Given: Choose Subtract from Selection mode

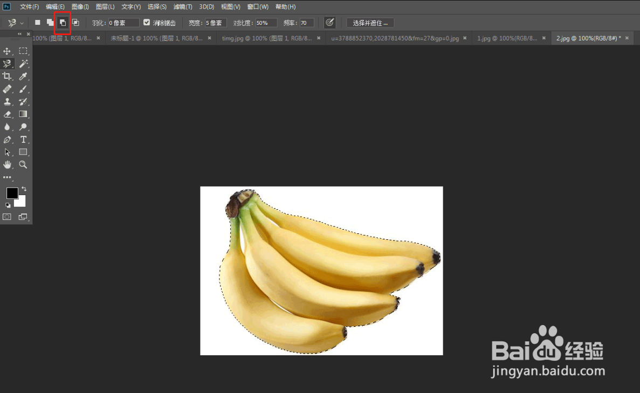Looking at the screenshot, I should point(63,23).
